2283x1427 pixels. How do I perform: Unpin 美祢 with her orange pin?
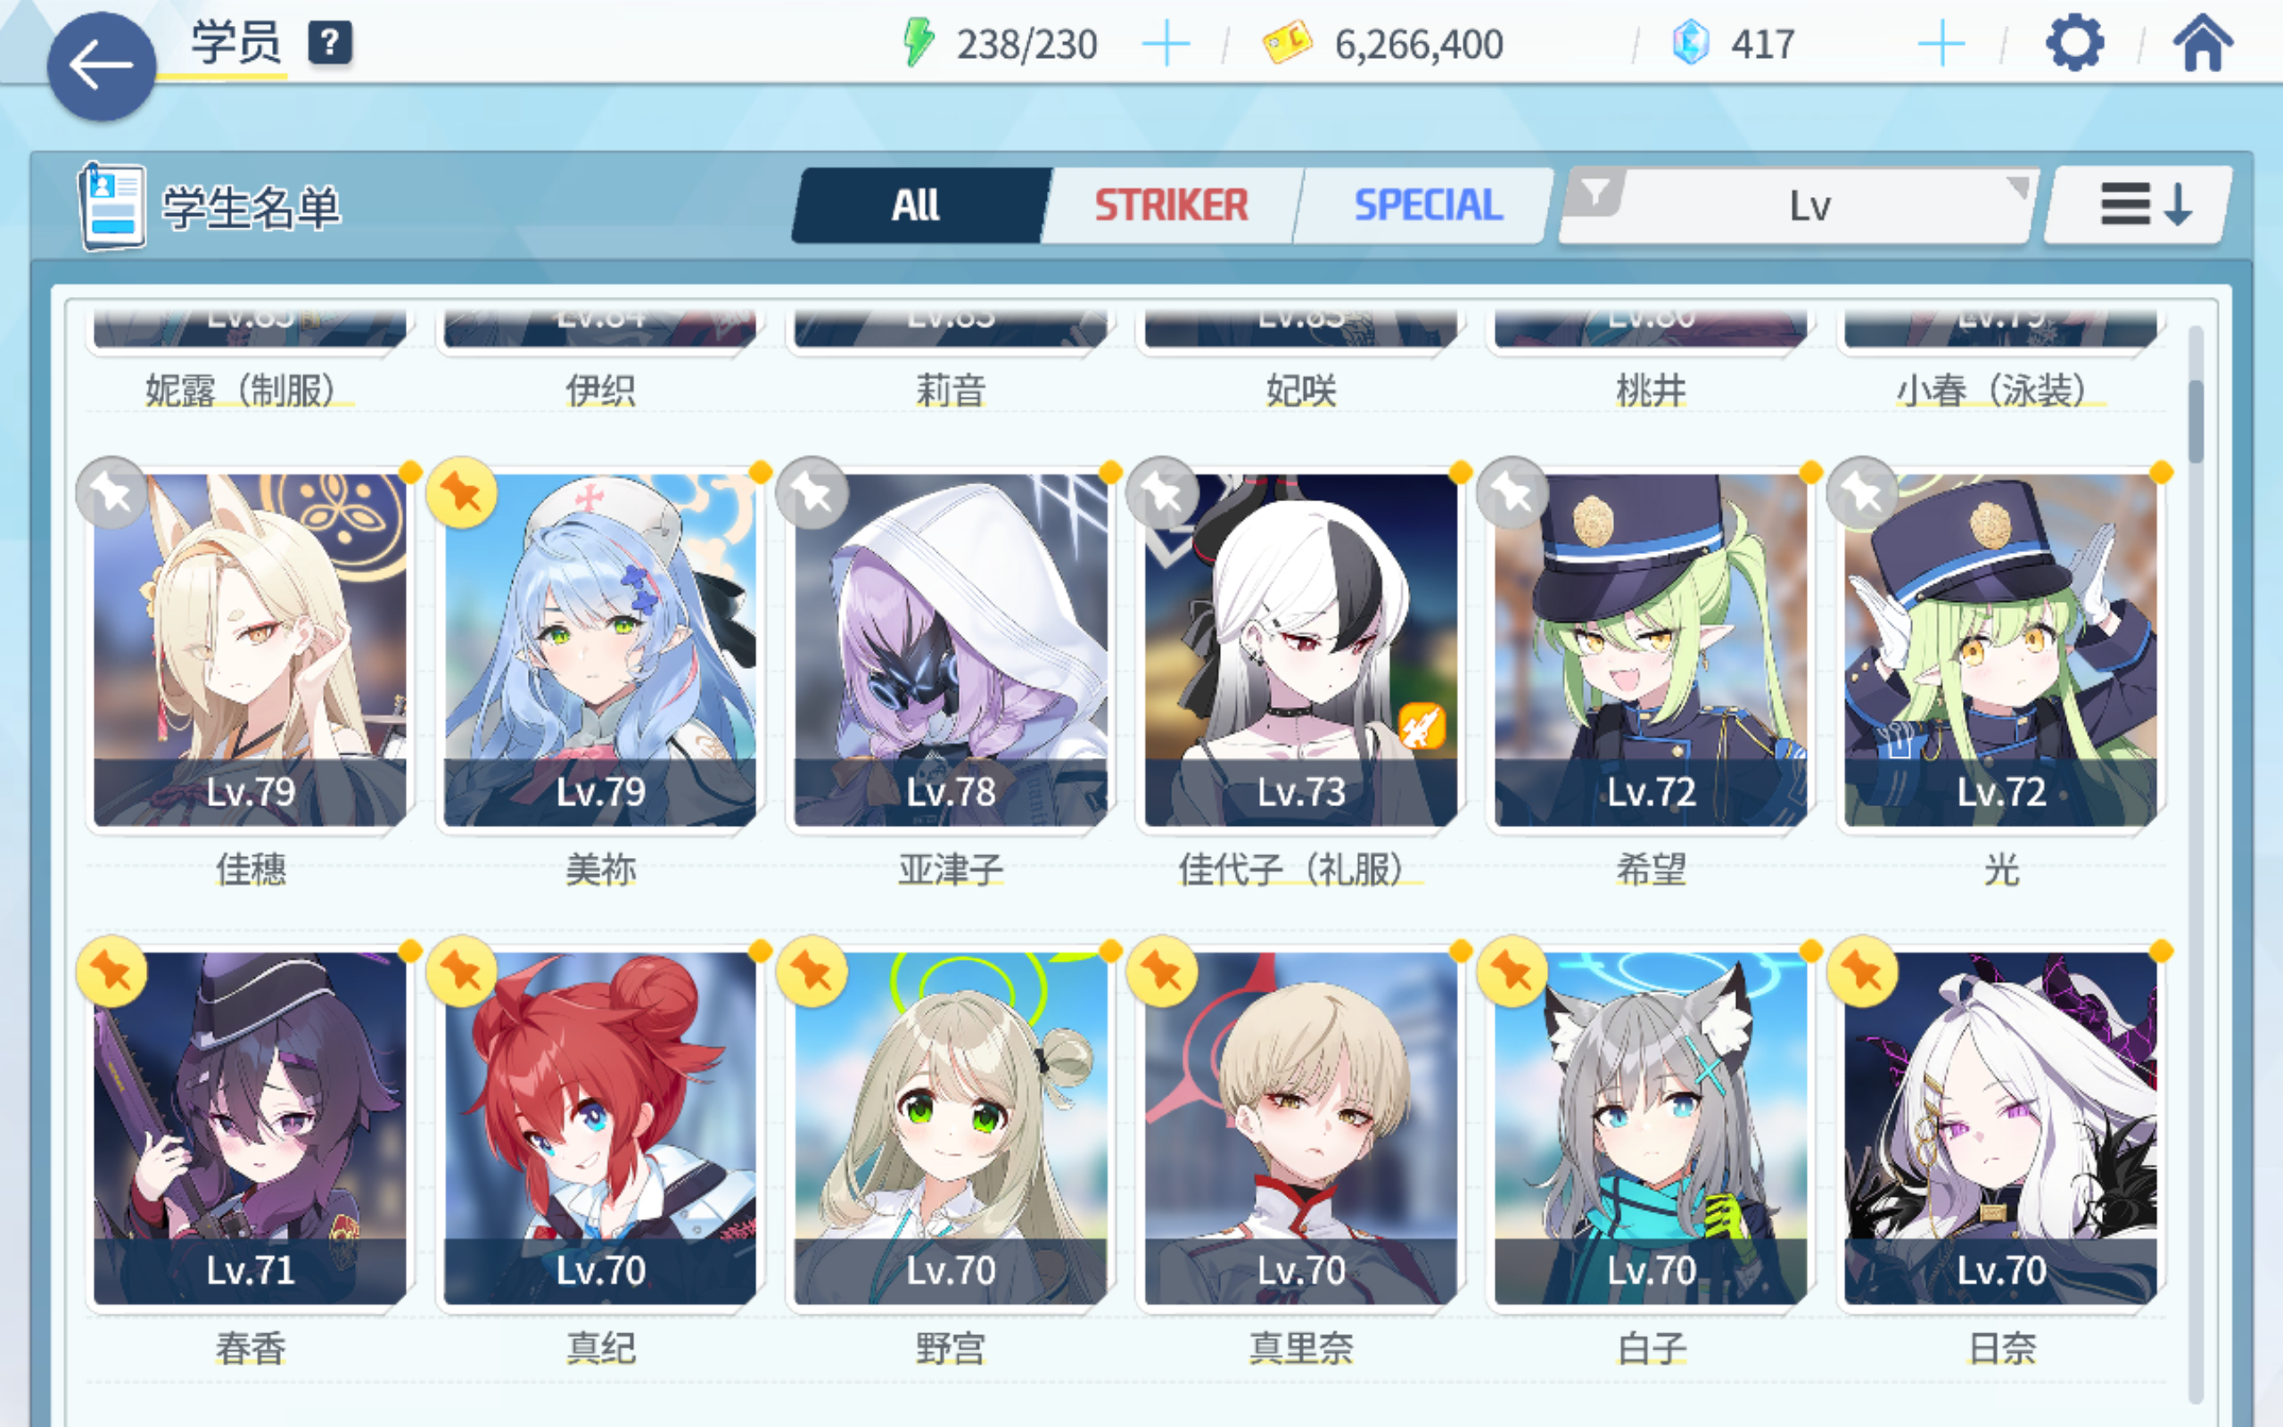[x=461, y=492]
